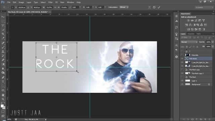Select the Quick Selection tool
This screenshot has height=121, width=215.
[3, 30]
